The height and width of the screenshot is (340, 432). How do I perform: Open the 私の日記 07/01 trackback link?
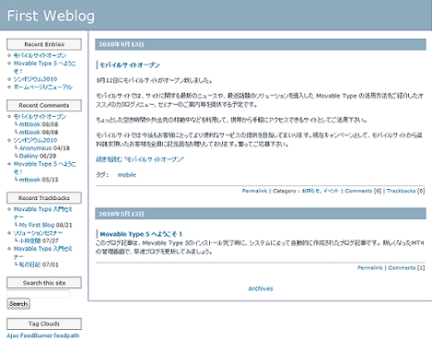39,264
